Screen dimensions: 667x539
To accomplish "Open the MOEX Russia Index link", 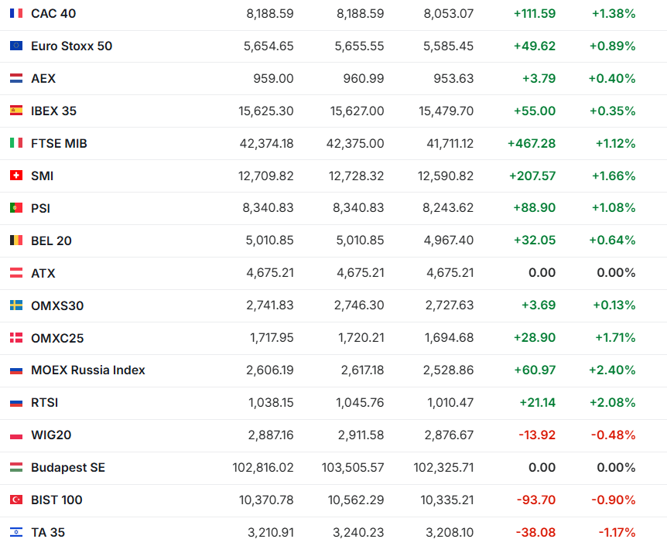I will [88, 370].
